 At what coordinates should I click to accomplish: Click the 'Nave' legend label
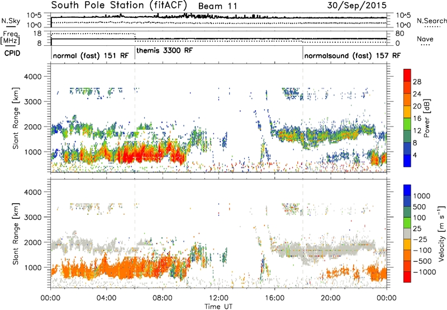coord(425,39)
